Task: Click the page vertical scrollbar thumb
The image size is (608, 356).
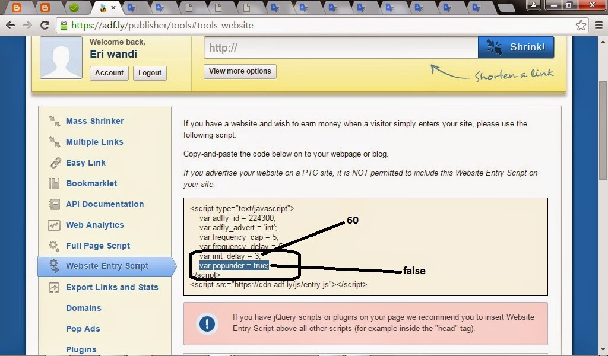Action: point(603,130)
